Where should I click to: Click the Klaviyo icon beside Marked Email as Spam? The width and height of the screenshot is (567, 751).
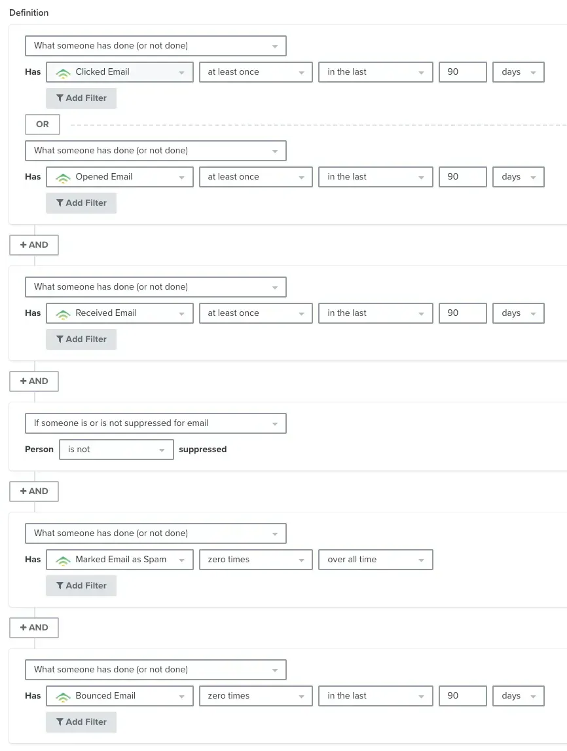[x=63, y=560]
